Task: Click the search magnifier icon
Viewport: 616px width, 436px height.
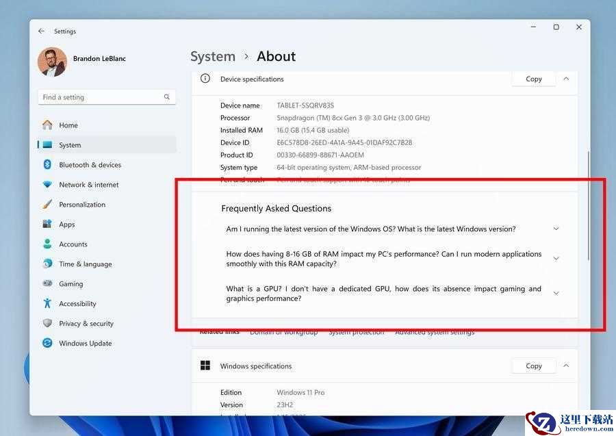Action: pyautogui.click(x=167, y=97)
